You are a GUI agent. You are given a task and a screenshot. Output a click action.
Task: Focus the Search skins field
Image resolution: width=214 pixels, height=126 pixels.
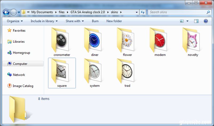[x=179, y=12]
